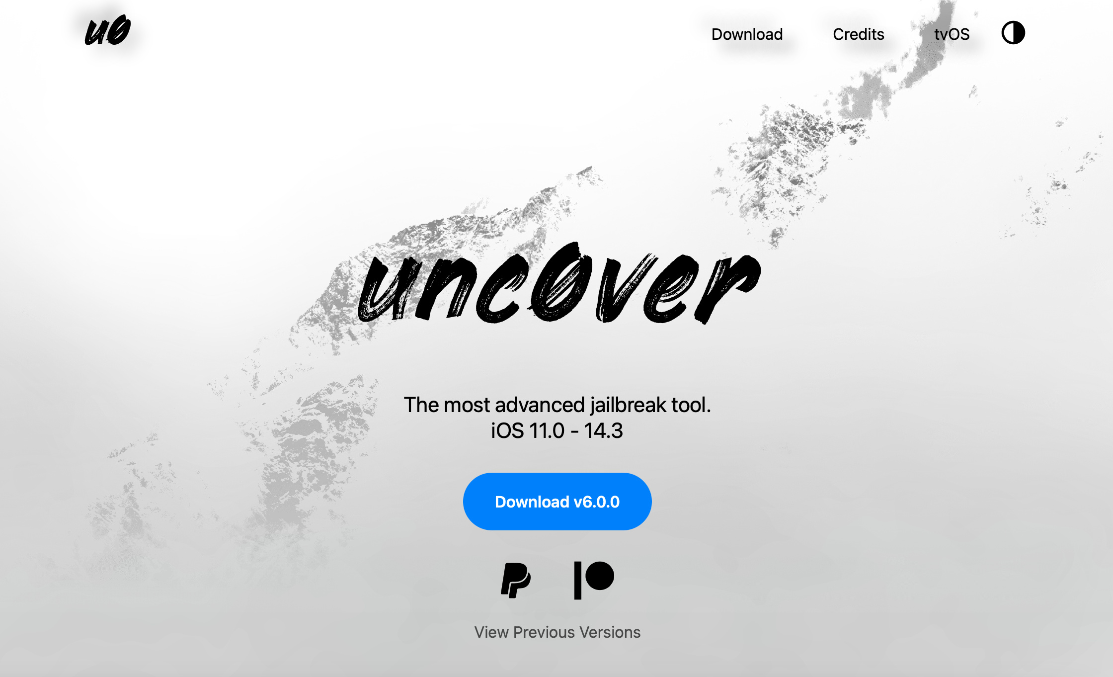View Previous Versions dropdown link
Image resolution: width=1113 pixels, height=677 pixels.
(556, 632)
